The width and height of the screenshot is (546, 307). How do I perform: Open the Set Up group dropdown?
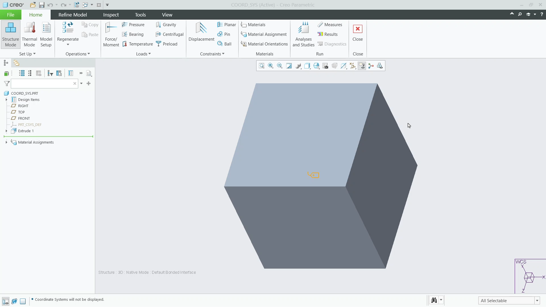27,54
